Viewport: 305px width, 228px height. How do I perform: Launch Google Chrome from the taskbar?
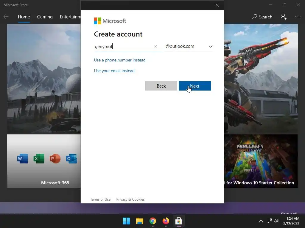point(153,221)
